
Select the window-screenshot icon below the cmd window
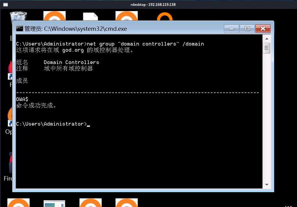pyautogui.click(x=54, y=204)
